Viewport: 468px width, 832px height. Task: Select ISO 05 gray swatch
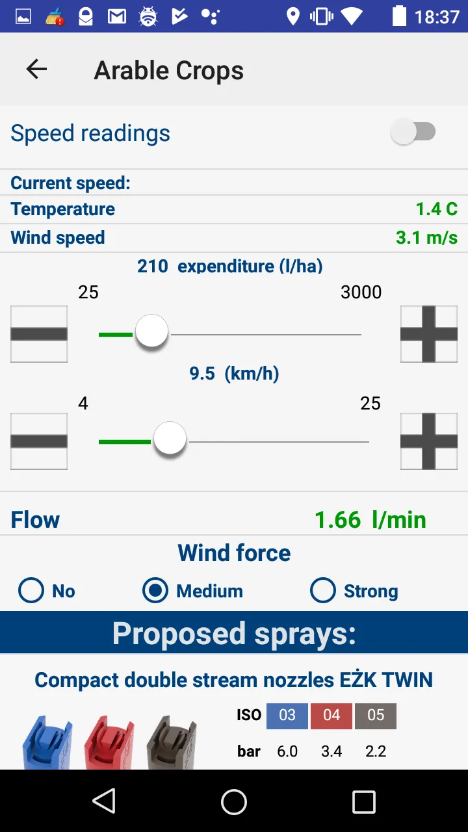[376, 716]
